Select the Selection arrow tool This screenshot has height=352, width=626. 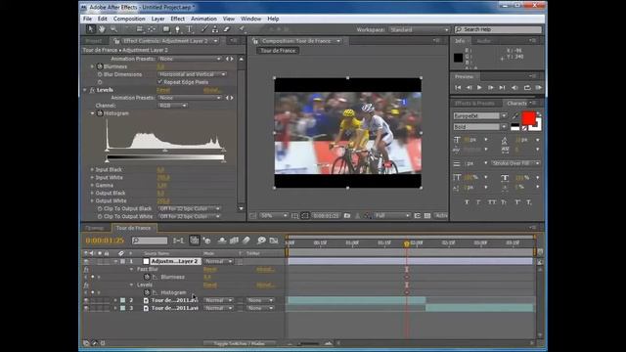click(x=91, y=29)
